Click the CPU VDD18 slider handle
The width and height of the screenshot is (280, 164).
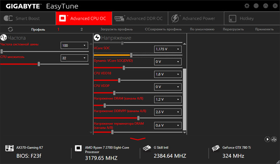(x=119, y=80)
